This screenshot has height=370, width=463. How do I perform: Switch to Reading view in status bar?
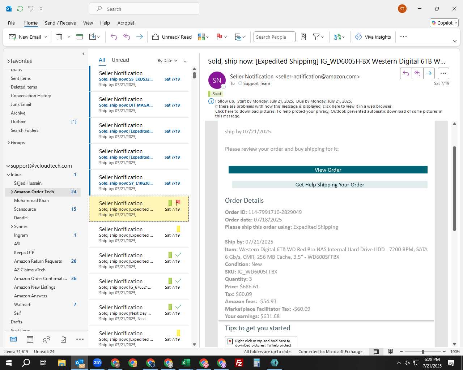tap(390, 352)
